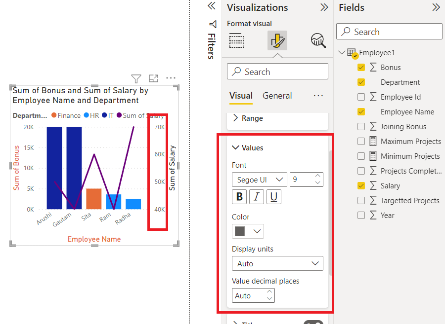The width and height of the screenshot is (445, 324).
Task: Open Focus mode icon above chart
Action: [x=154, y=78]
